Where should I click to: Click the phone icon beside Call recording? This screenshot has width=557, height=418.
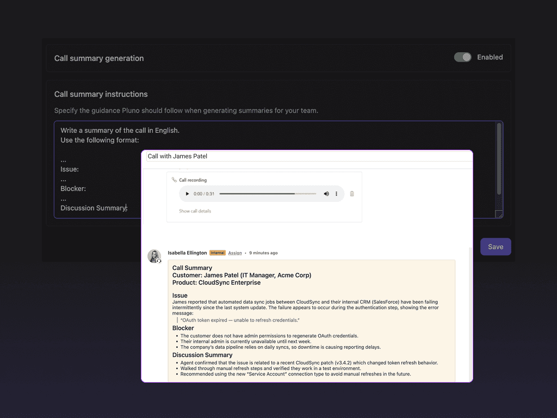174,180
